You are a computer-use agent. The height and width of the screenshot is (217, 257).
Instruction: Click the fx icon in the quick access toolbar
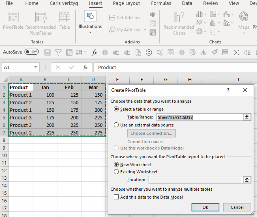94,52
